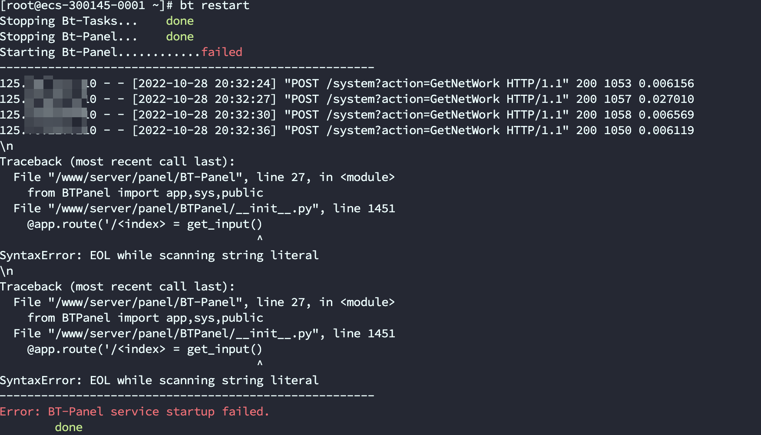Click 'done' after Stopping Bt-Panel
Image resolution: width=761 pixels, height=435 pixels.
(x=180, y=36)
